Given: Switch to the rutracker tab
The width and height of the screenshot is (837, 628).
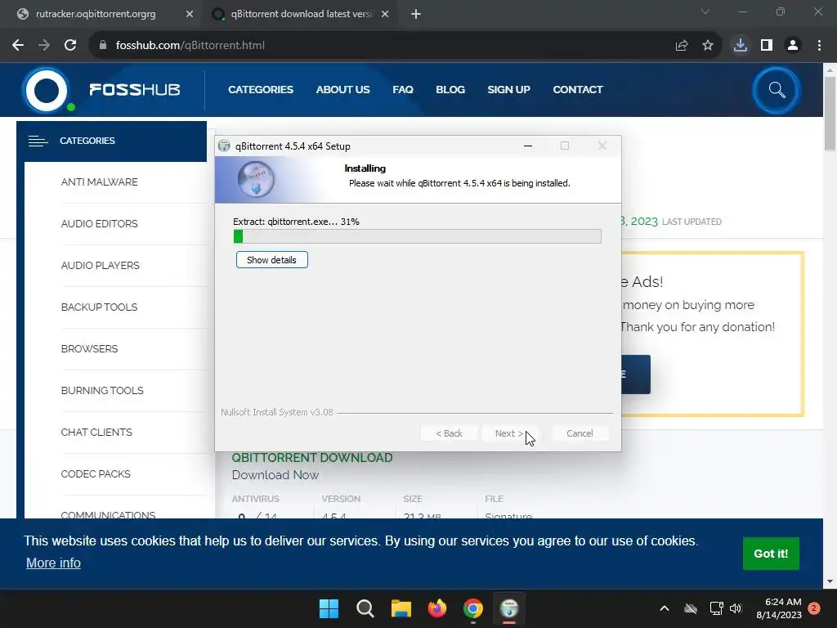Looking at the screenshot, I should 96,14.
